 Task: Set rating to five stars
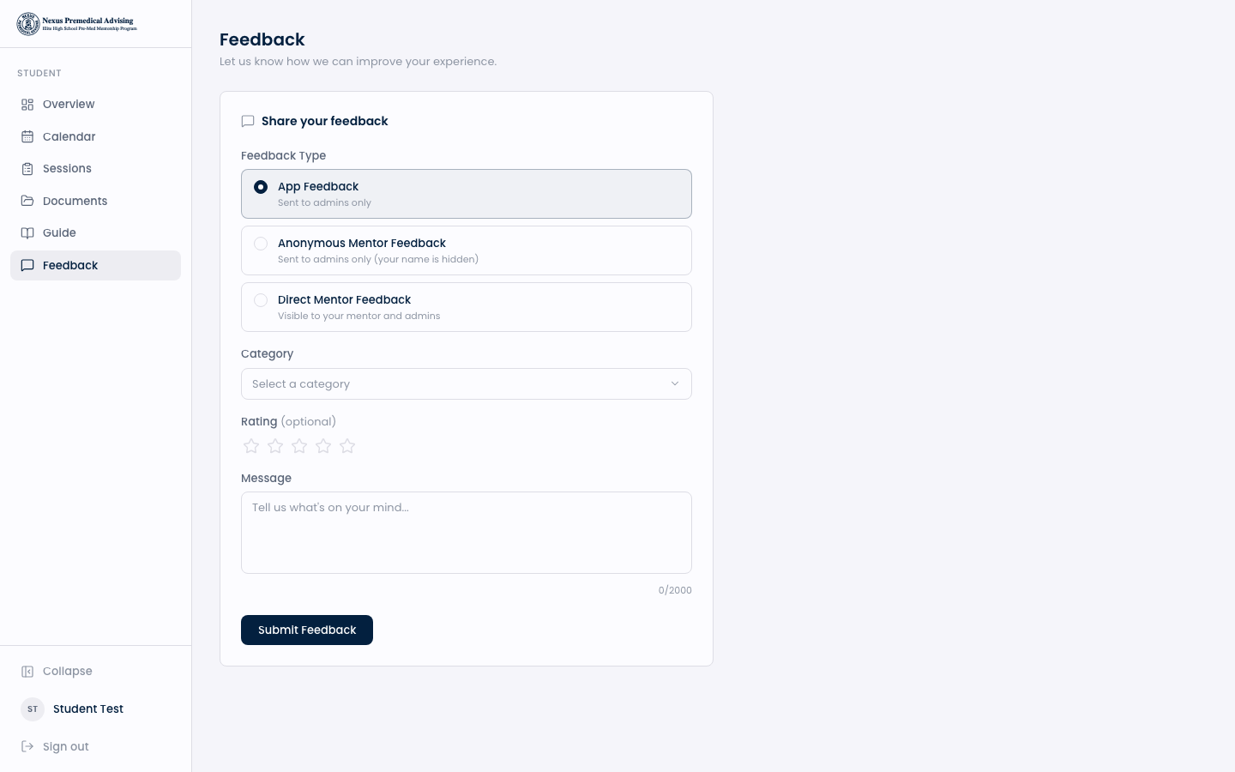(347, 446)
